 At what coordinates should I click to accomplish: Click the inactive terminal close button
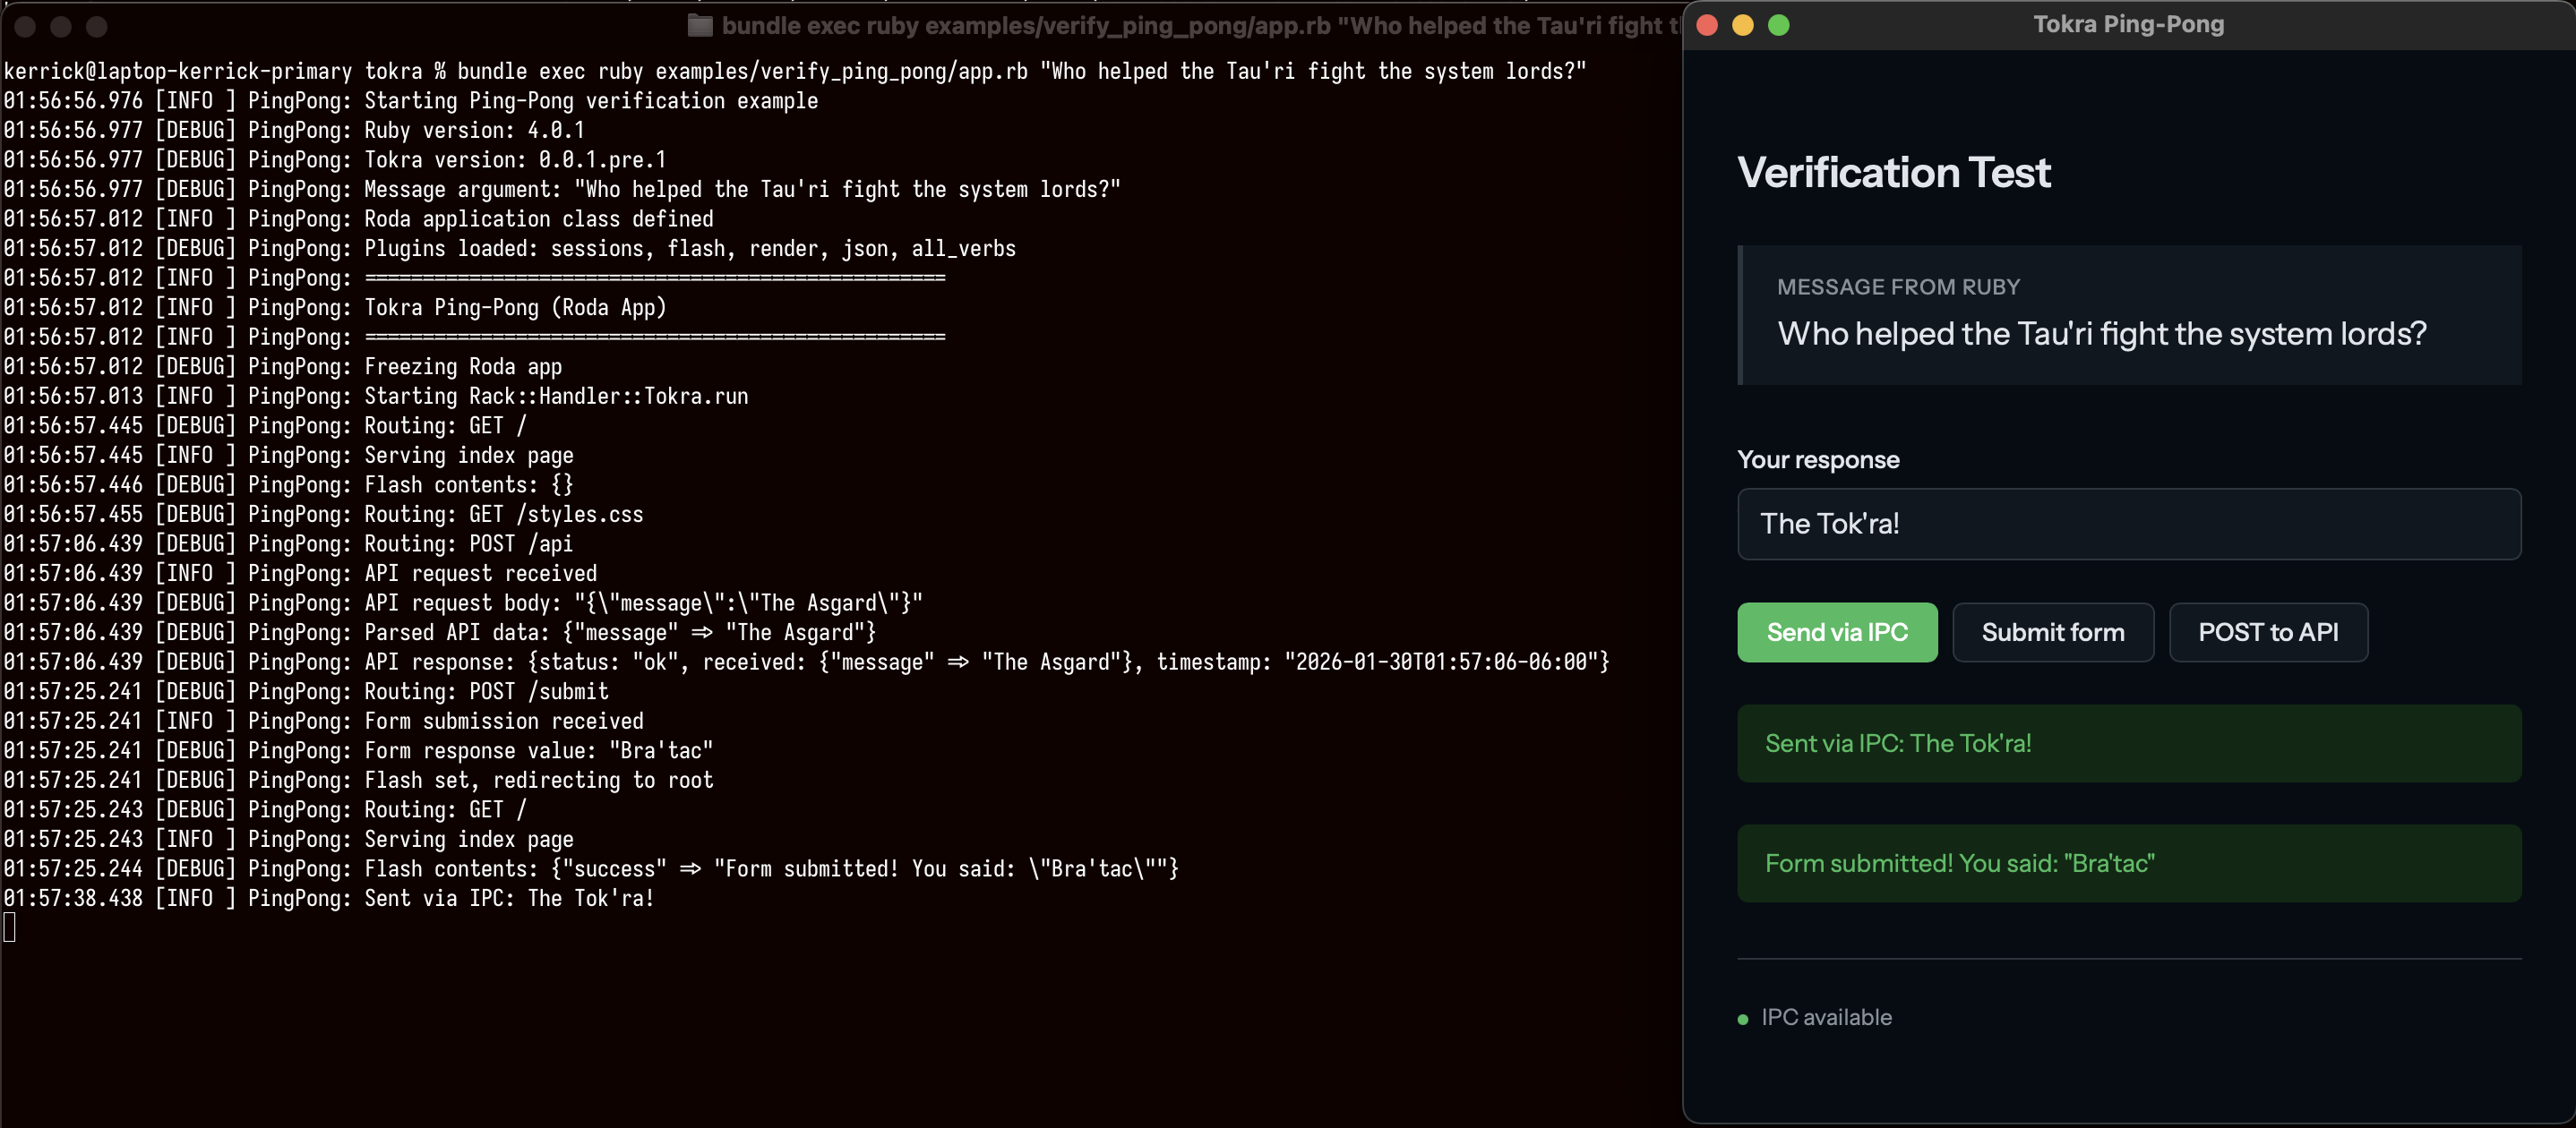point(26,27)
